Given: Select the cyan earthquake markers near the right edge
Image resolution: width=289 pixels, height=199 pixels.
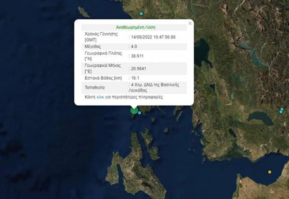Looking at the screenshot, I should 281,111.
